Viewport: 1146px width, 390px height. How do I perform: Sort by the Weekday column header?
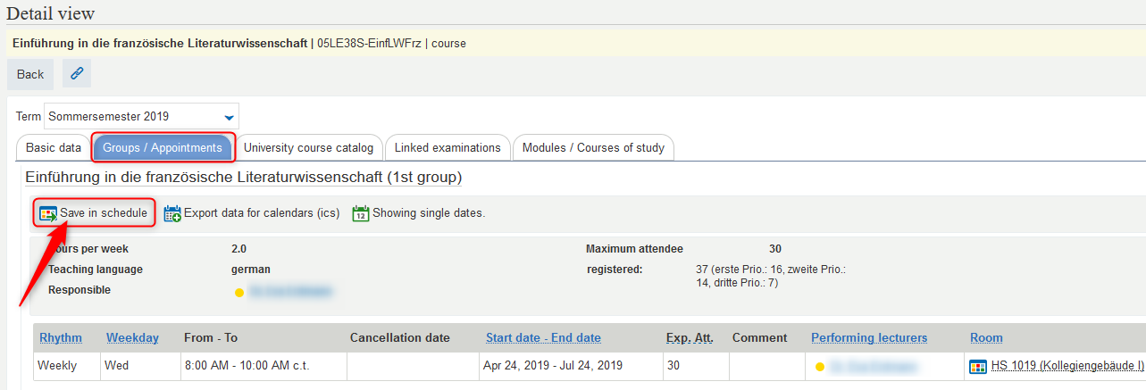[132, 337]
